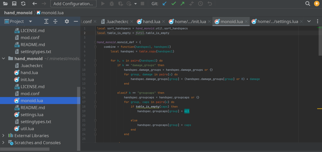Click hand_monoid in the breadcrumb bar
This screenshot has width=322, height=152.
pos(18,13)
